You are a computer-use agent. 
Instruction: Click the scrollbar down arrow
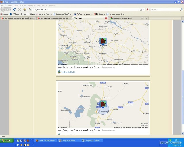click(183, 133)
